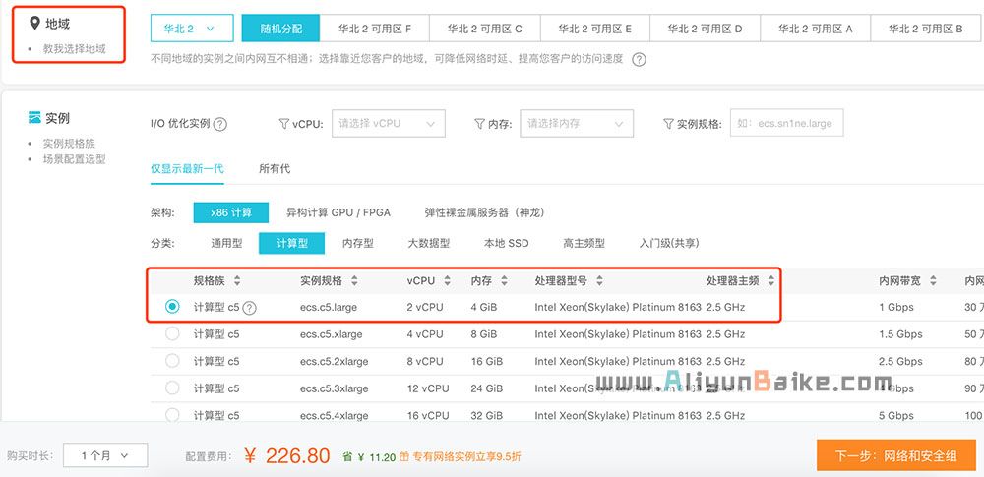Sort table by 实例规格 column arrows
Viewport: 984px width, 477px height.
click(x=354, y=281)
